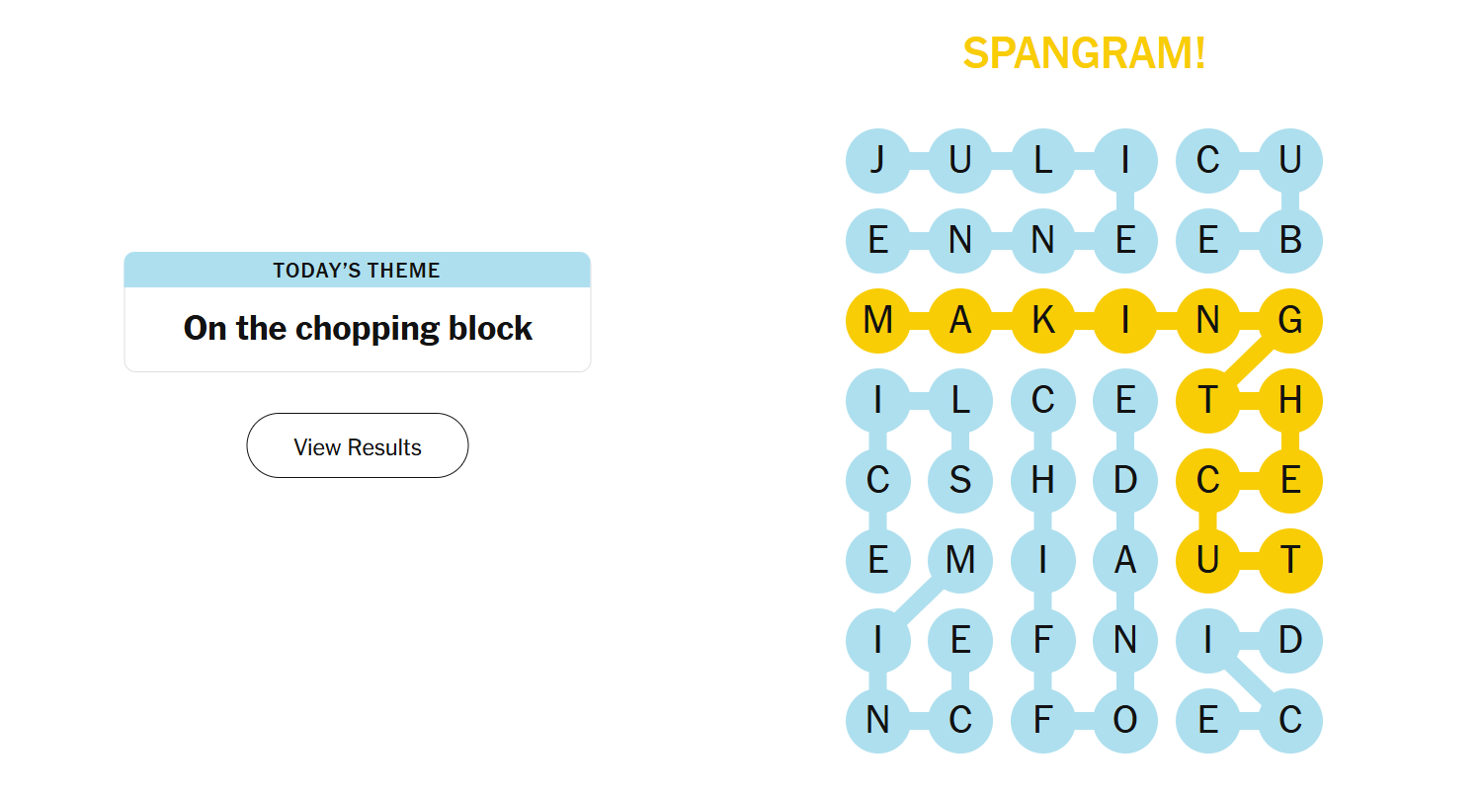Click the SPANGRAM! heading text
1483x797 pixels.
click(x=1084, y=53)
